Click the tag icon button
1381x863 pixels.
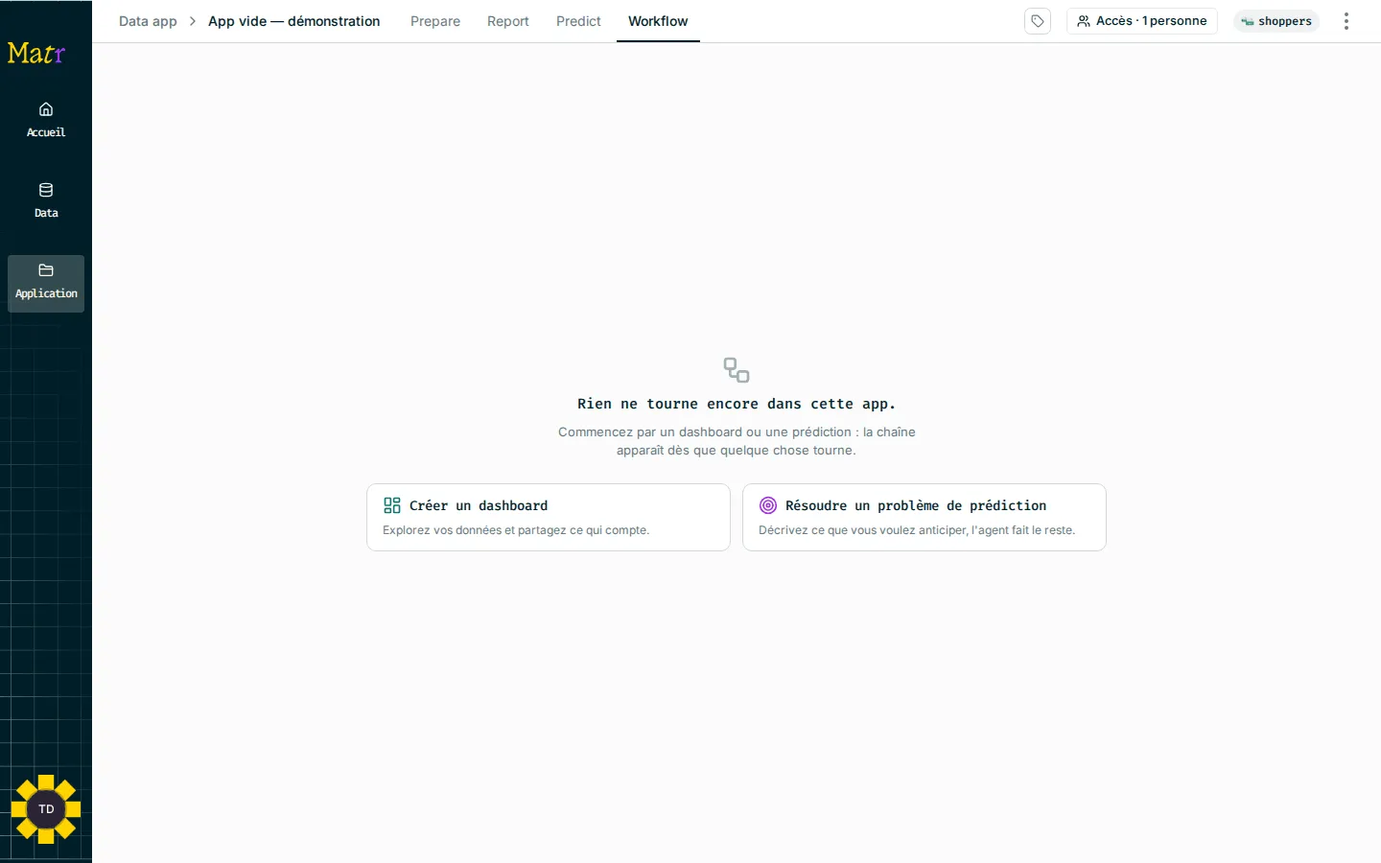click(x=1038, y=21)
